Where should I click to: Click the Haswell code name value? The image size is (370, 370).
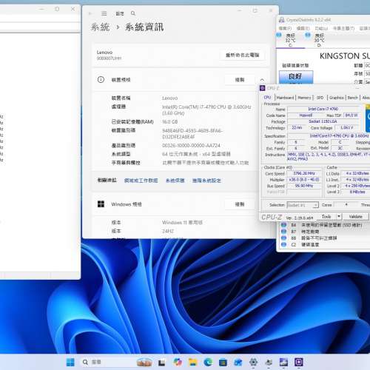(306, 115)
